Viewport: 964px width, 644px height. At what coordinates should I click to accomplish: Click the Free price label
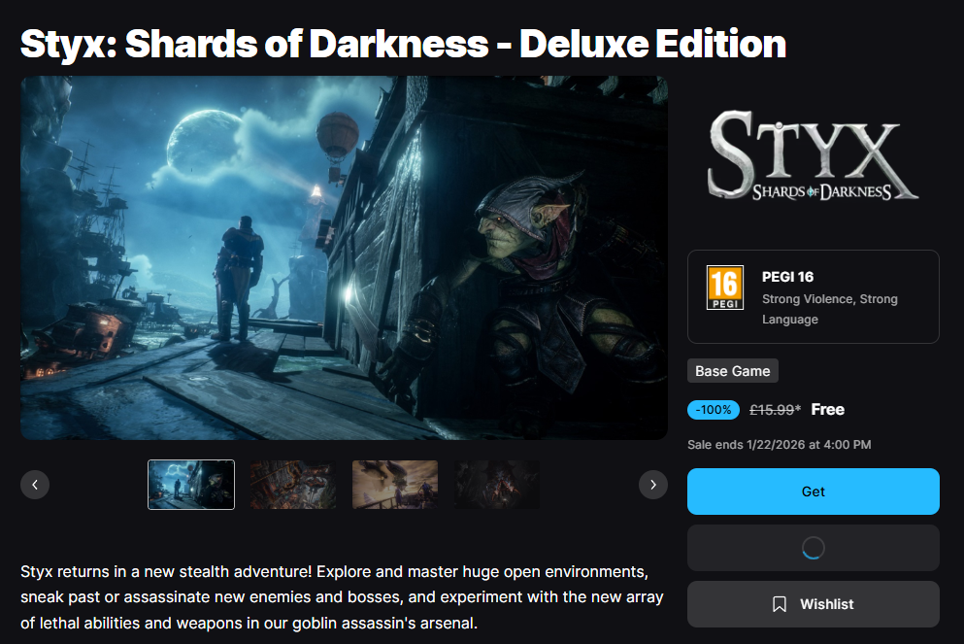tap(827, 410)
